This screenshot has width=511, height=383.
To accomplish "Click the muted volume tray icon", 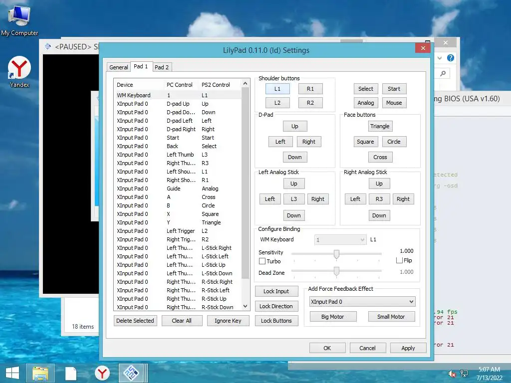I will 452,374.
